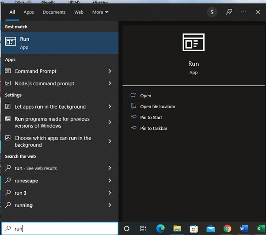Switch to the Documents search tab
Image resolution: width=266 pixels, height=235 pixels.
pyautogui.click(x=54, y=12)
